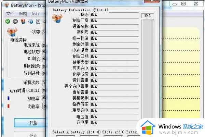Click the 完全充电容量 value field

pos(114,86)
